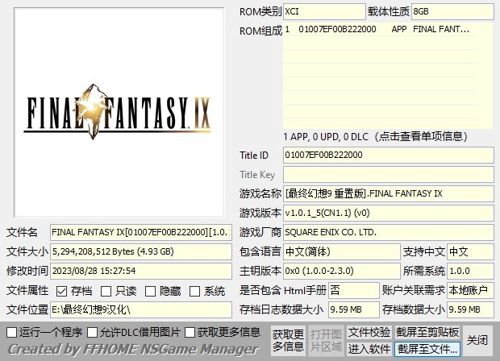Image resolution: width=500 pixels, height=361 pixels.
Task: Click the 支持中文 field
Action: [471, 251]
